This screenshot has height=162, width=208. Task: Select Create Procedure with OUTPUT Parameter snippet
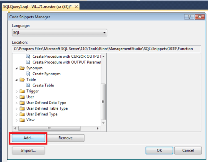[x=67, y=62]
